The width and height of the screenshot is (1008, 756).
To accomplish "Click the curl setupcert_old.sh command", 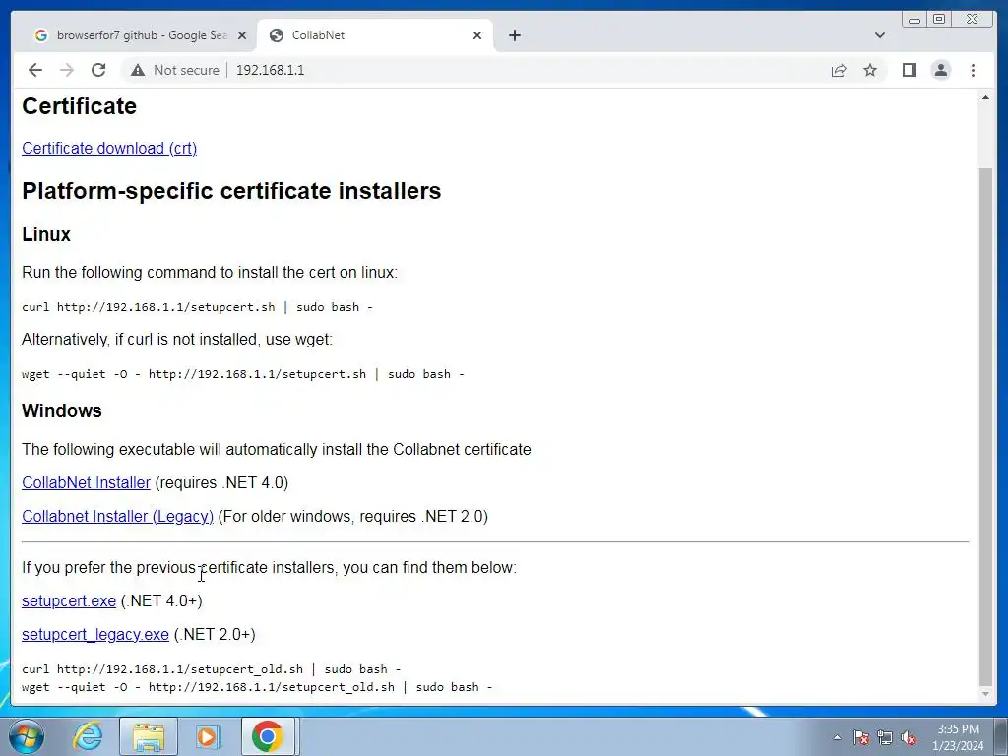I will (212, 669).
